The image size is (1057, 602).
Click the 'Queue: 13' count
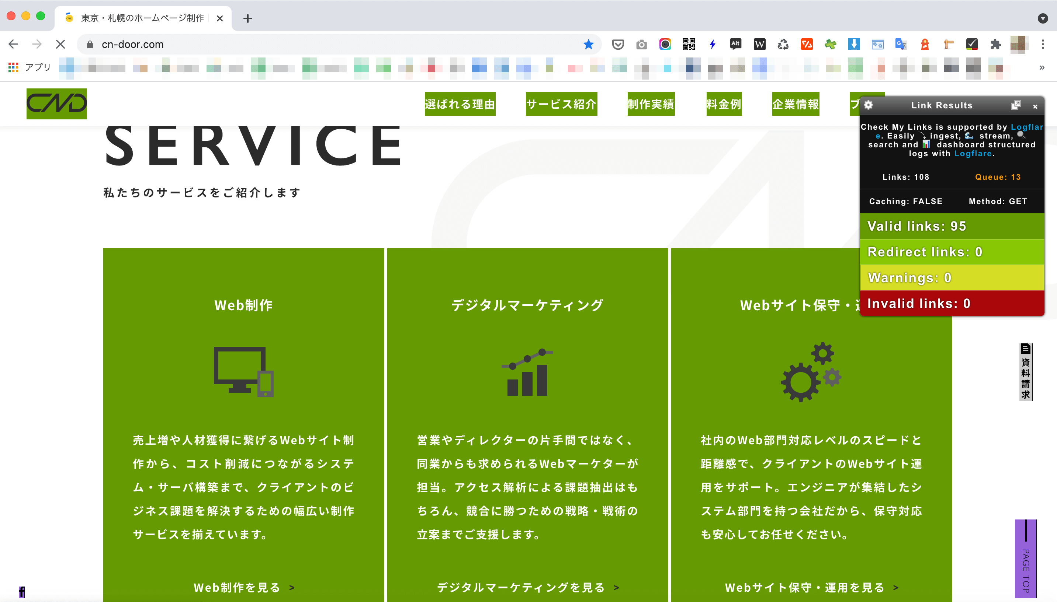[x=997, y=177]
